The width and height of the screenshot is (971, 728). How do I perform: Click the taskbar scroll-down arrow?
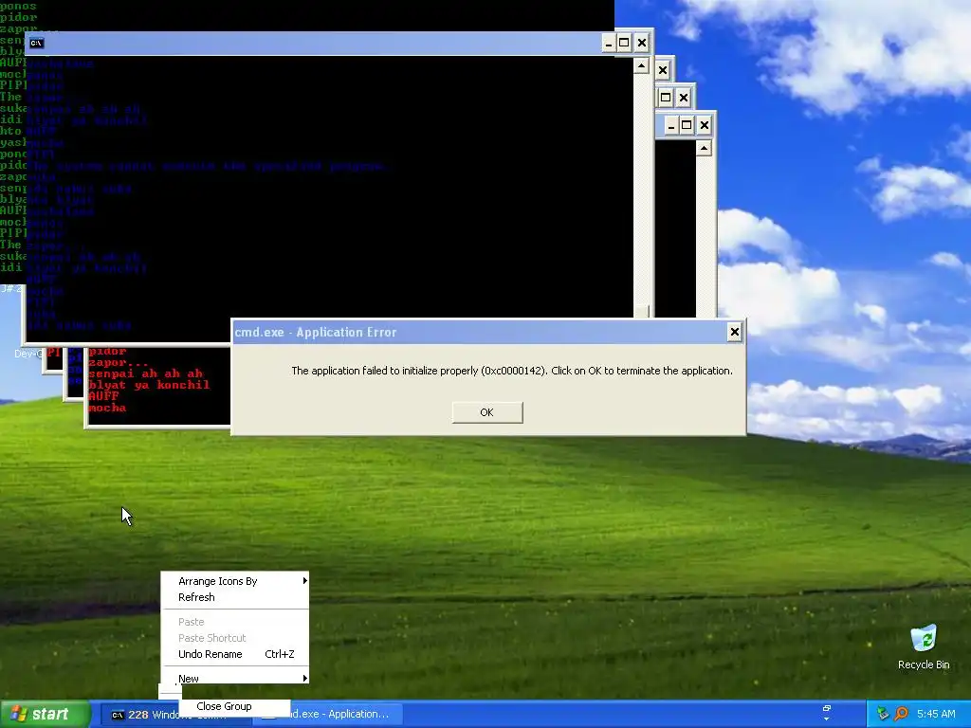tap(827, 720)
